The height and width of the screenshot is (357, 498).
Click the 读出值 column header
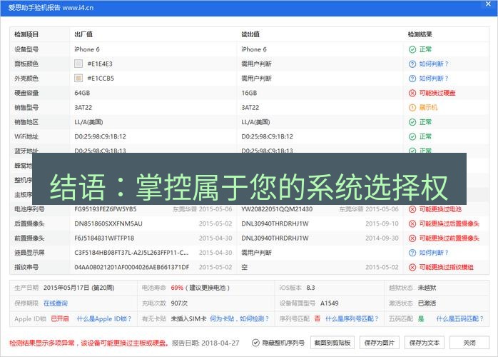coord(250,34)
